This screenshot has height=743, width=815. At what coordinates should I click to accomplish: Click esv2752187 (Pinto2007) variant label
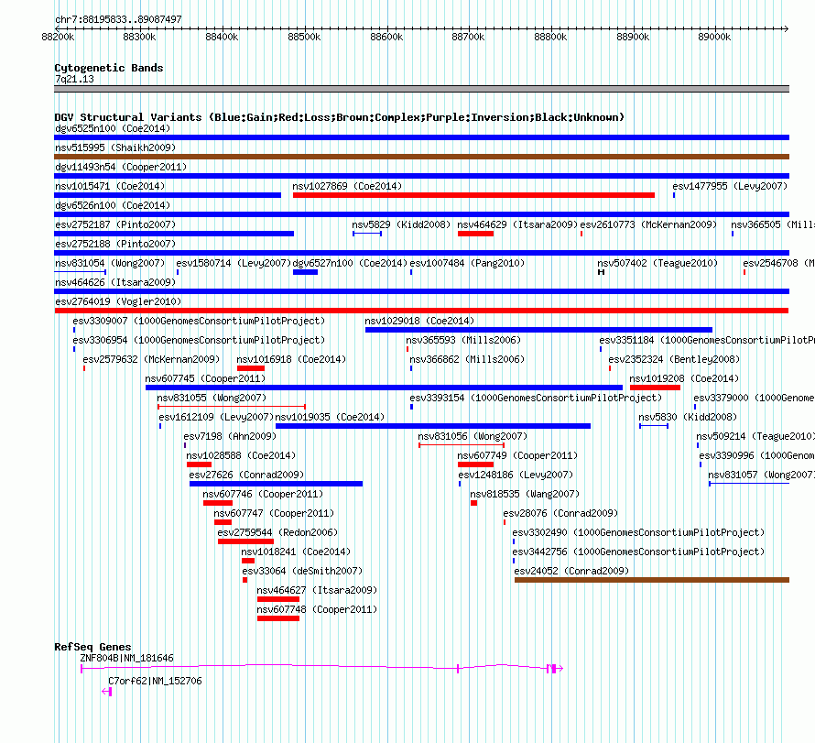[x=115, y=224]
